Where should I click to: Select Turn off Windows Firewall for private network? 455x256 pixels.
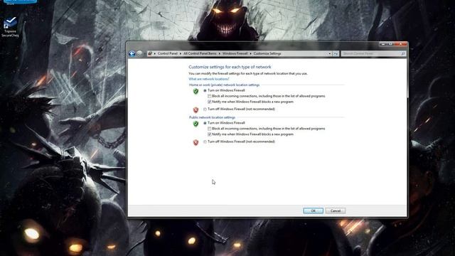point(205,109)
